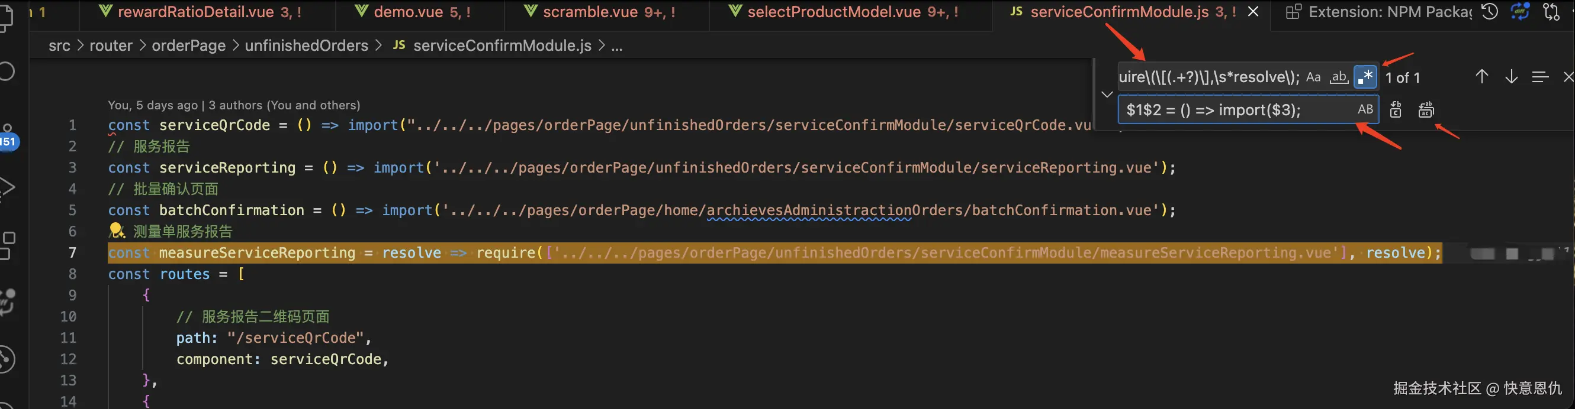
Task: Toggle Match Case in find box
Action: [1313, 77]
